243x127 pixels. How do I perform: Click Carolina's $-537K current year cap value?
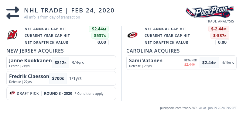(x=220, y=36)
